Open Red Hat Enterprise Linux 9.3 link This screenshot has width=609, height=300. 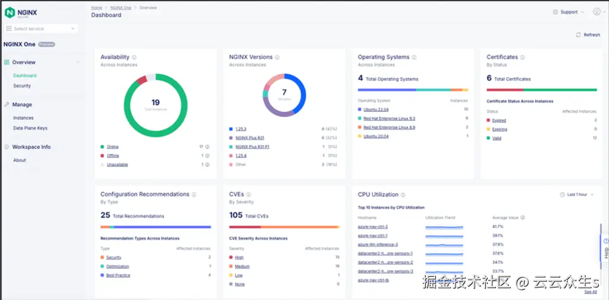pyautogui.click(x=389, y=118)
